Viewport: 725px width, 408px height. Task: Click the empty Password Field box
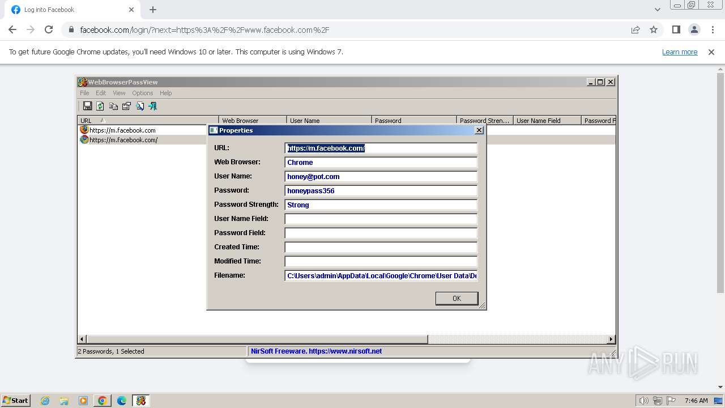[x=381, y=233]
